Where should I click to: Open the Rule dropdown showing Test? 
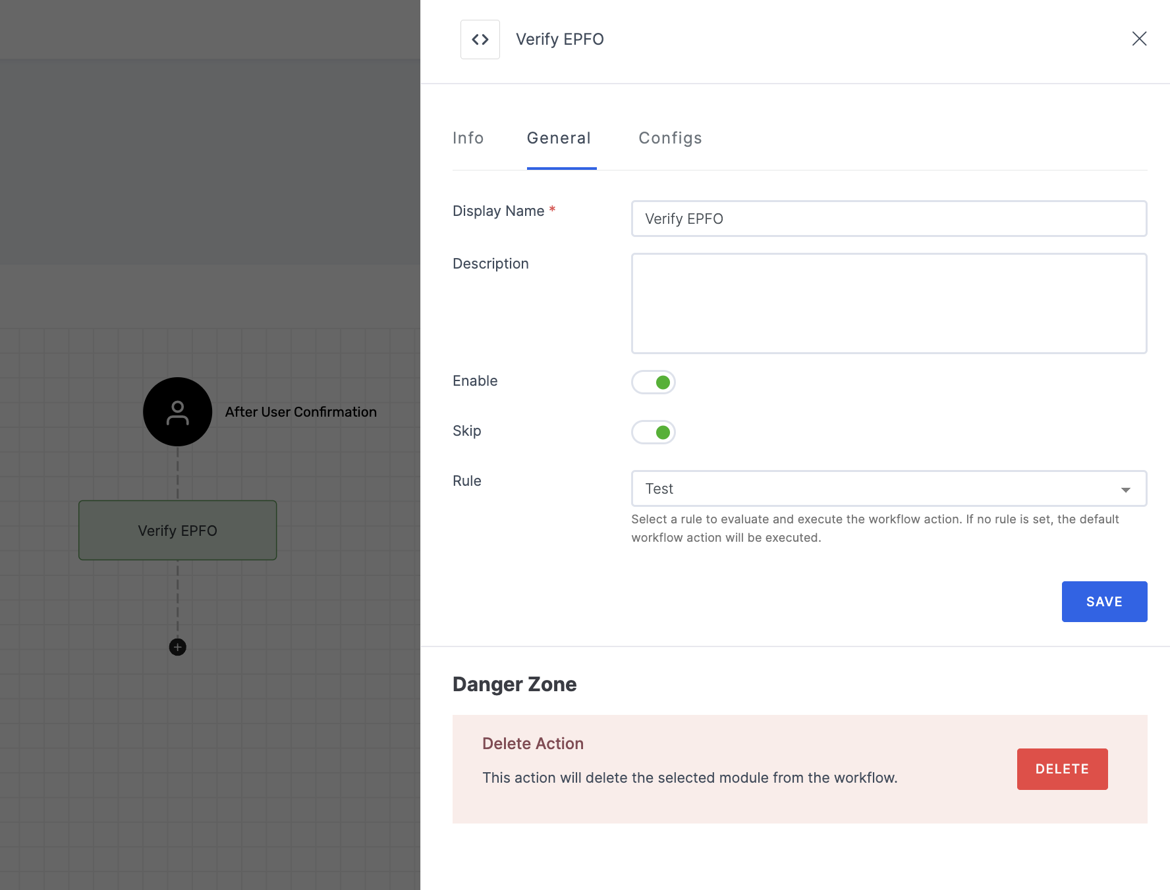point(889,488)
